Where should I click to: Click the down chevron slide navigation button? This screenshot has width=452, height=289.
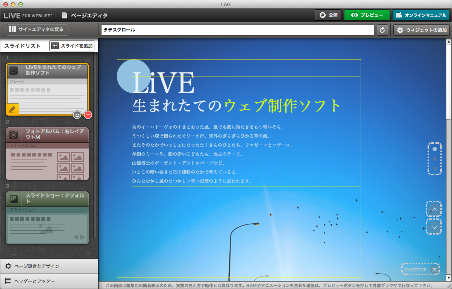pos(435,227)
